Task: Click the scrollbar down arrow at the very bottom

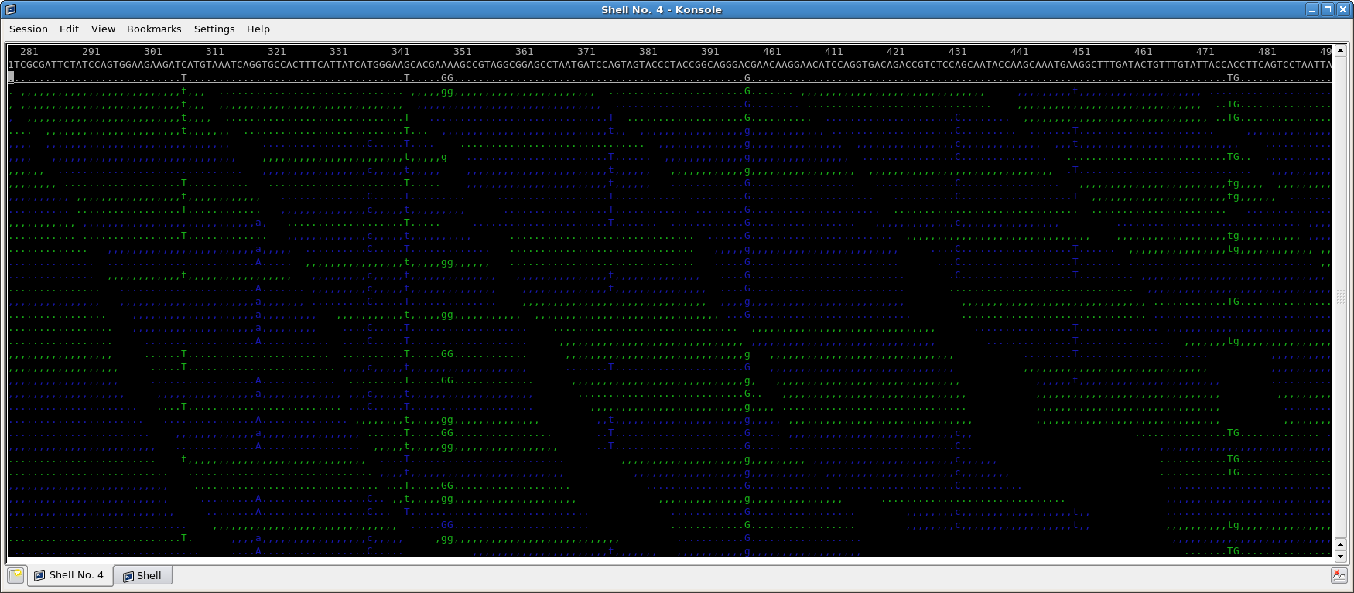Action: coord(1341,556)
